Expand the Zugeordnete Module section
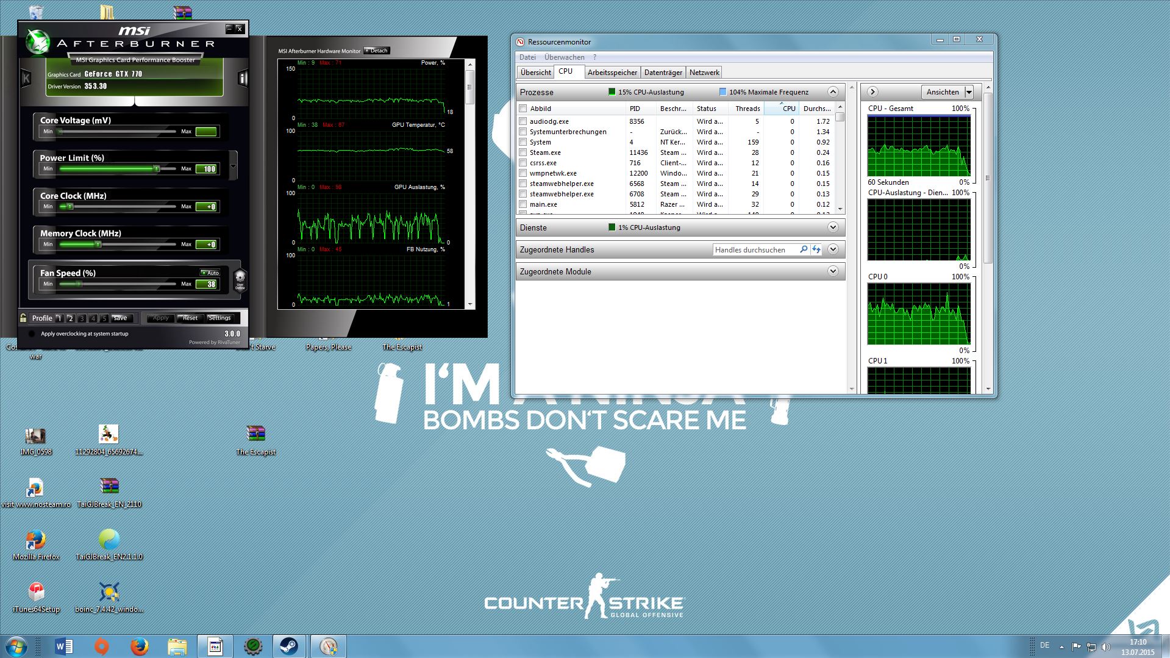This screenshot has height=658, width=1170. [x=833, y=271]
